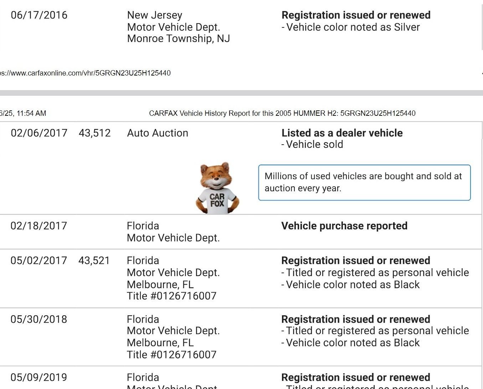Select the 02/06/2017 date entry
This screenshot has width=483, height=389.
[x=39, y=133]
